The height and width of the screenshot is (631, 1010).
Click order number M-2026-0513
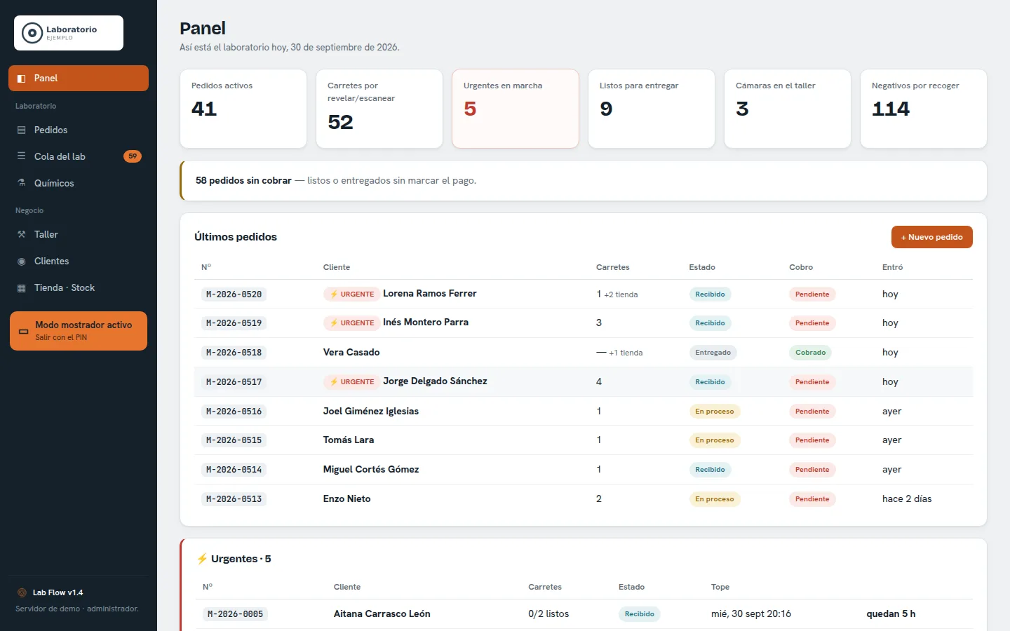[x=234, y=499]
